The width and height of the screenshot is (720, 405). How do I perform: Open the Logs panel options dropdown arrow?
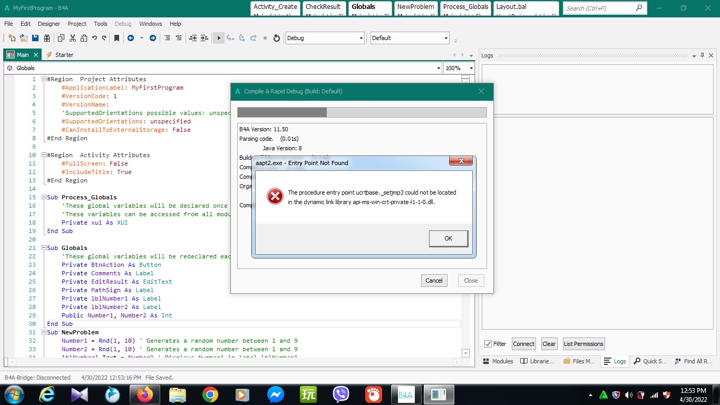694,55
